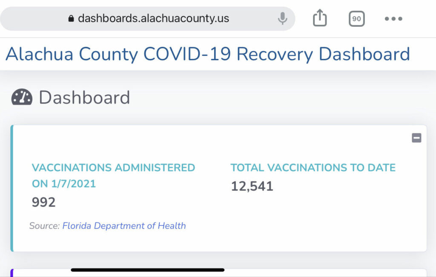Open the Florida Department of Health link

(124, 226)
